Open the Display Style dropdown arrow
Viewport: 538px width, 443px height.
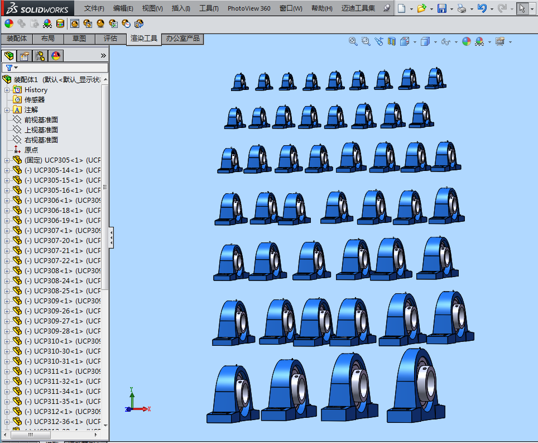[435, 42]
